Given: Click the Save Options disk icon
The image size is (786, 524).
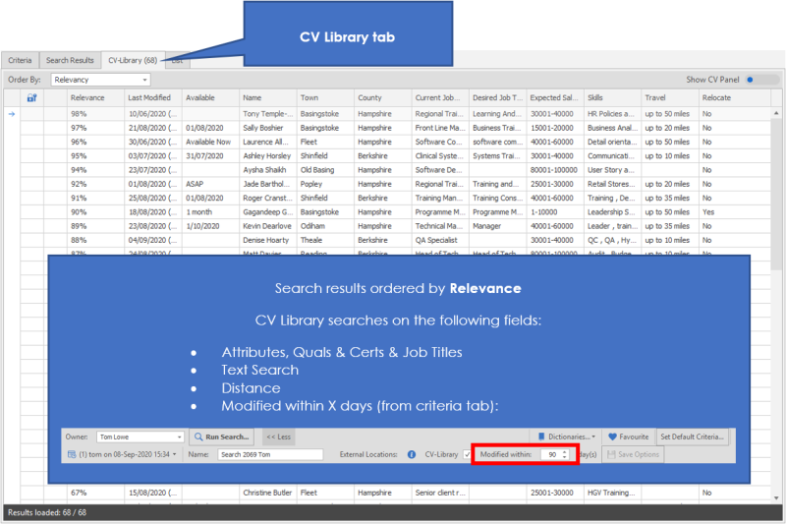Looking at the screenshot, I should point(611,454).
